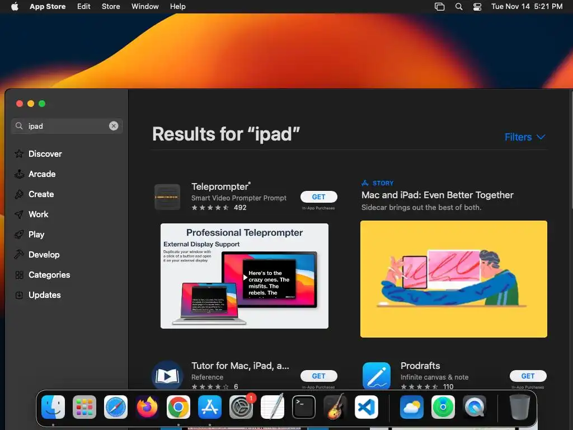Open Trash from the Dock
Viewport: 573px width, 430px height.
[520, 407]
